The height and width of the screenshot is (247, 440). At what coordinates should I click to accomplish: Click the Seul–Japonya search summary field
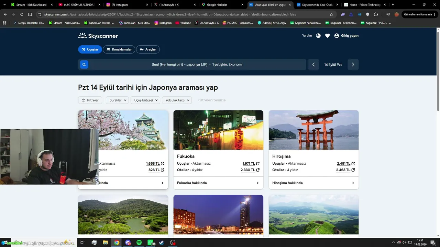tap(197, 64)
